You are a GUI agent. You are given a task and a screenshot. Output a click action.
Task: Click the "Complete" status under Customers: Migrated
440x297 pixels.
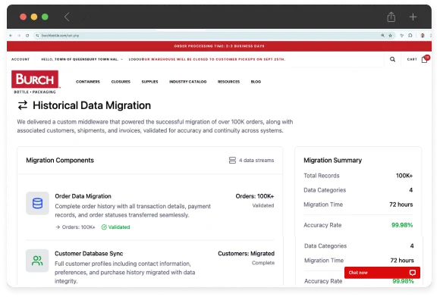click(263, 263)
